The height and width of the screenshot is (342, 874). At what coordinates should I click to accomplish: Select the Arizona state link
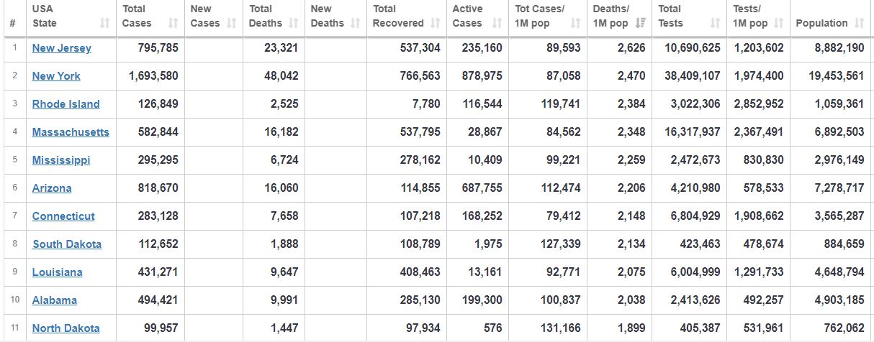(x=52, y=188)
